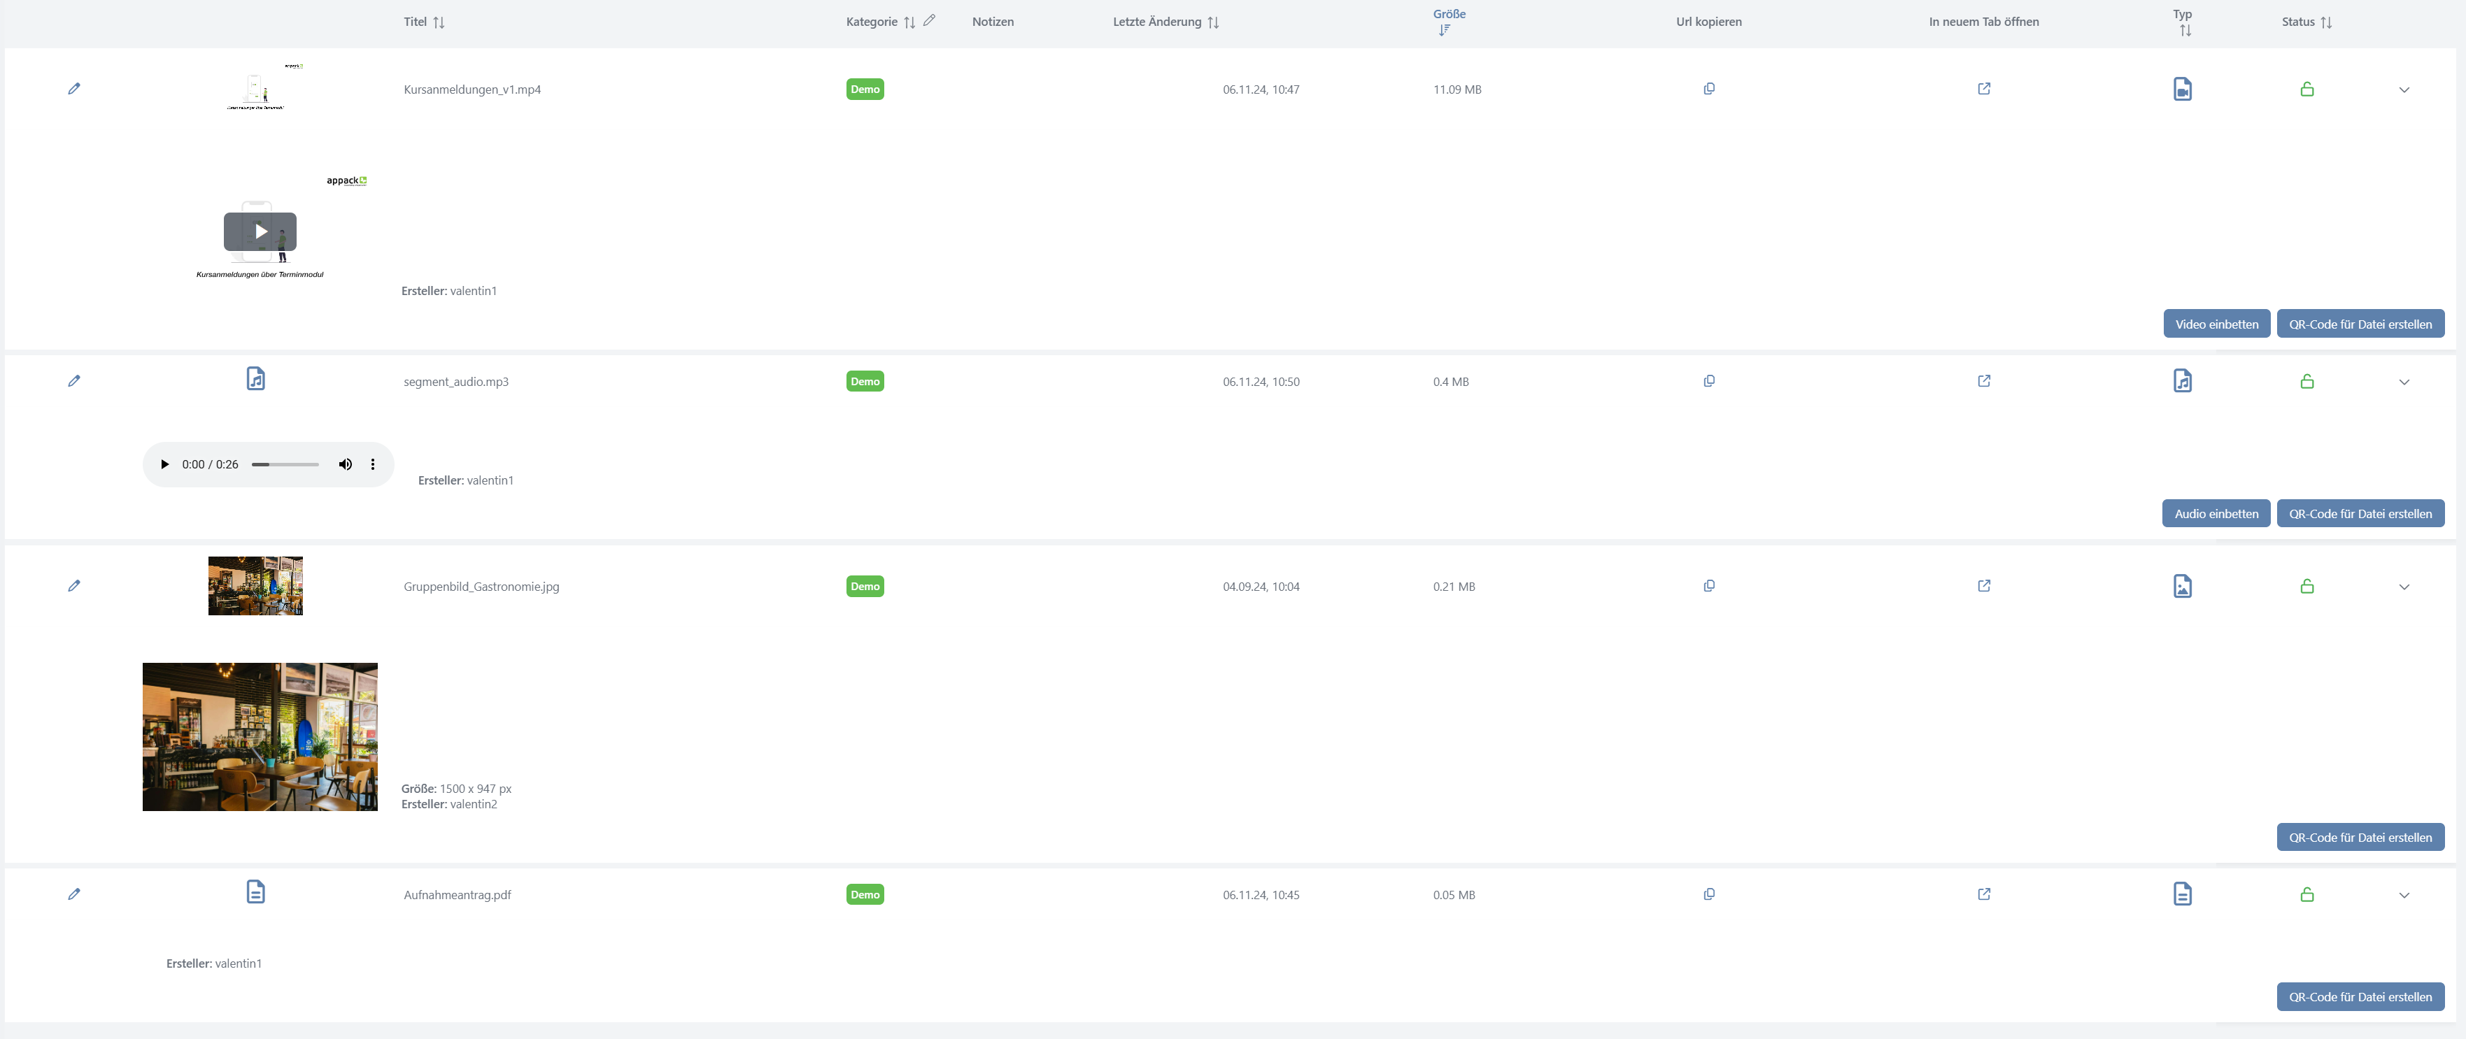2466x1039 pixels.
Task: Click the 11.09 MB size value
Action: coord(1456,89)
